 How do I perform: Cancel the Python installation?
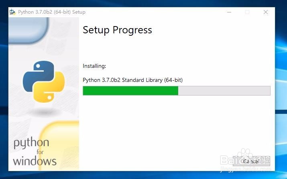(251, 161)
